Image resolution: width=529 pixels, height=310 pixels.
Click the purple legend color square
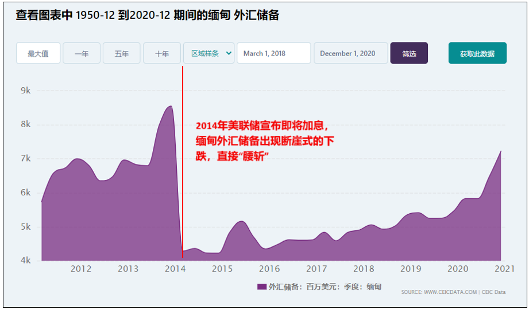click(x=262, y=287)
